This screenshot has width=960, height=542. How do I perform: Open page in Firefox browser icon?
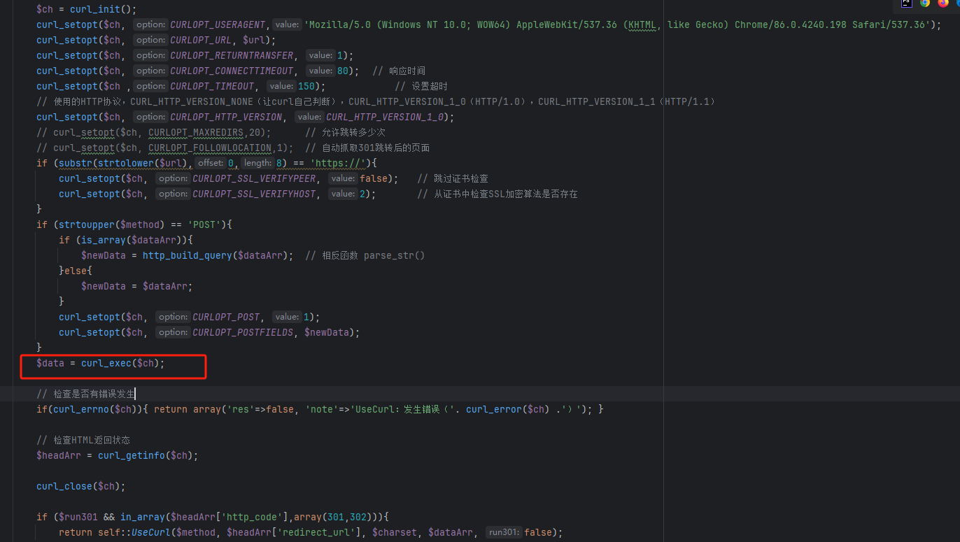pyautogui.click(x=943, y=3)
